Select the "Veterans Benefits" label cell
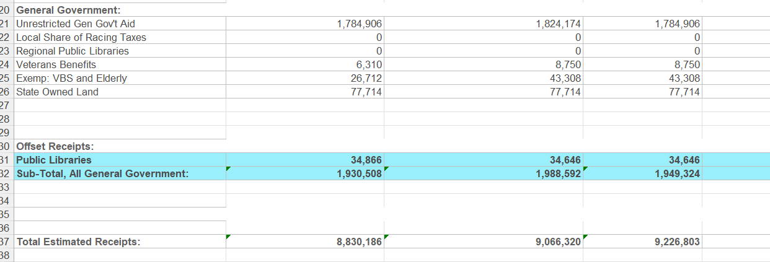This screenshot has height=262, width=770. pos(56,64)
